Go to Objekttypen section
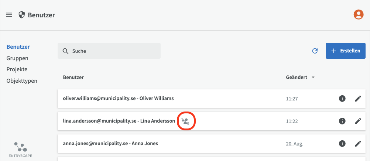The width and height of the screenshot is (370, 161). point(22,80)
